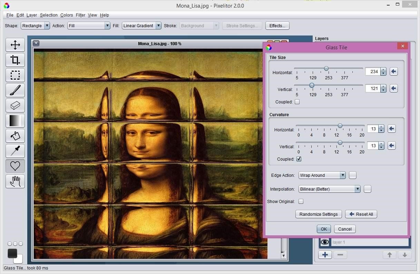Open Stroke dropdown showing Background
Image resolution: width=420 pixels, height=274 pixels.
tap(199, 26)
